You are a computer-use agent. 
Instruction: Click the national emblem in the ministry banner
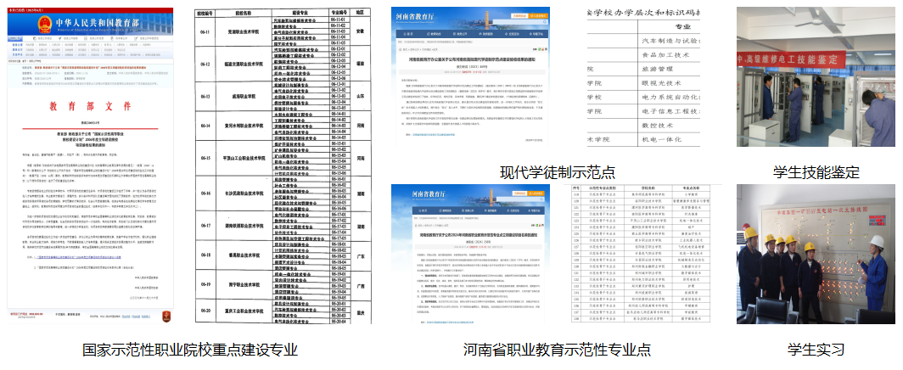pos(44,24)
